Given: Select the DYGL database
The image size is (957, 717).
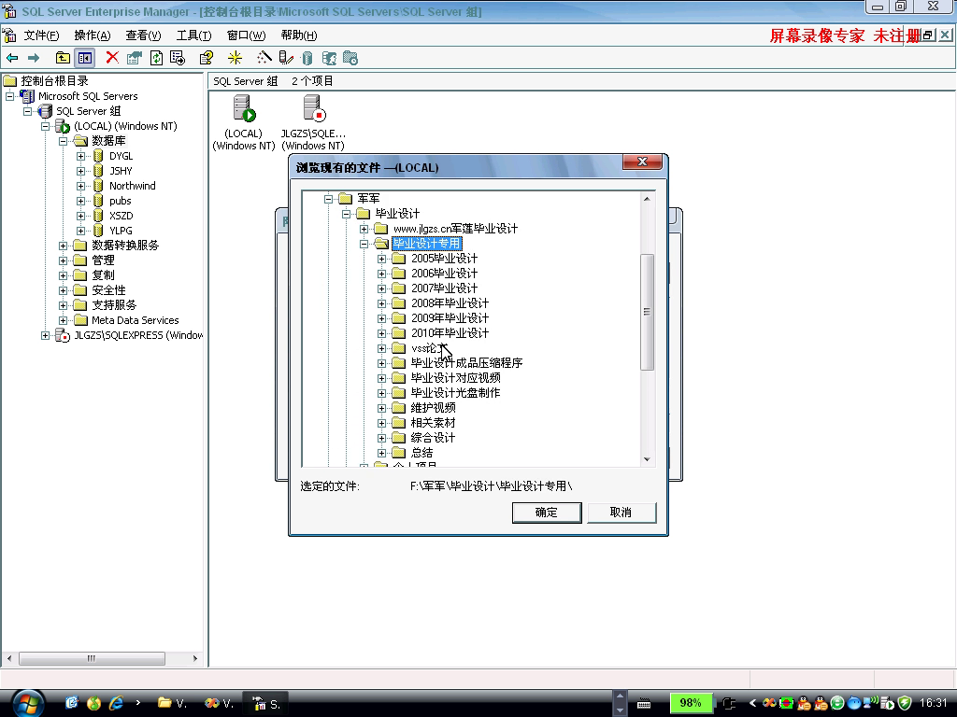Looking at the screenshot, I should (x=121, y=156).
